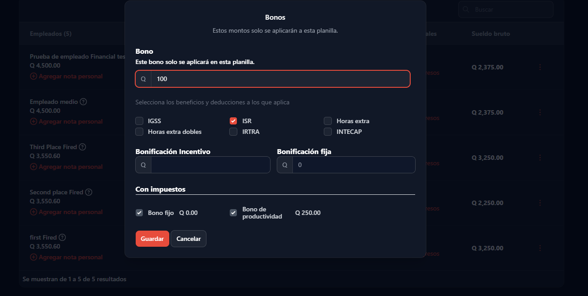Open row menu for Third Place Fired
The height and width of the screenshot is (296, 588).
(540, 158)
